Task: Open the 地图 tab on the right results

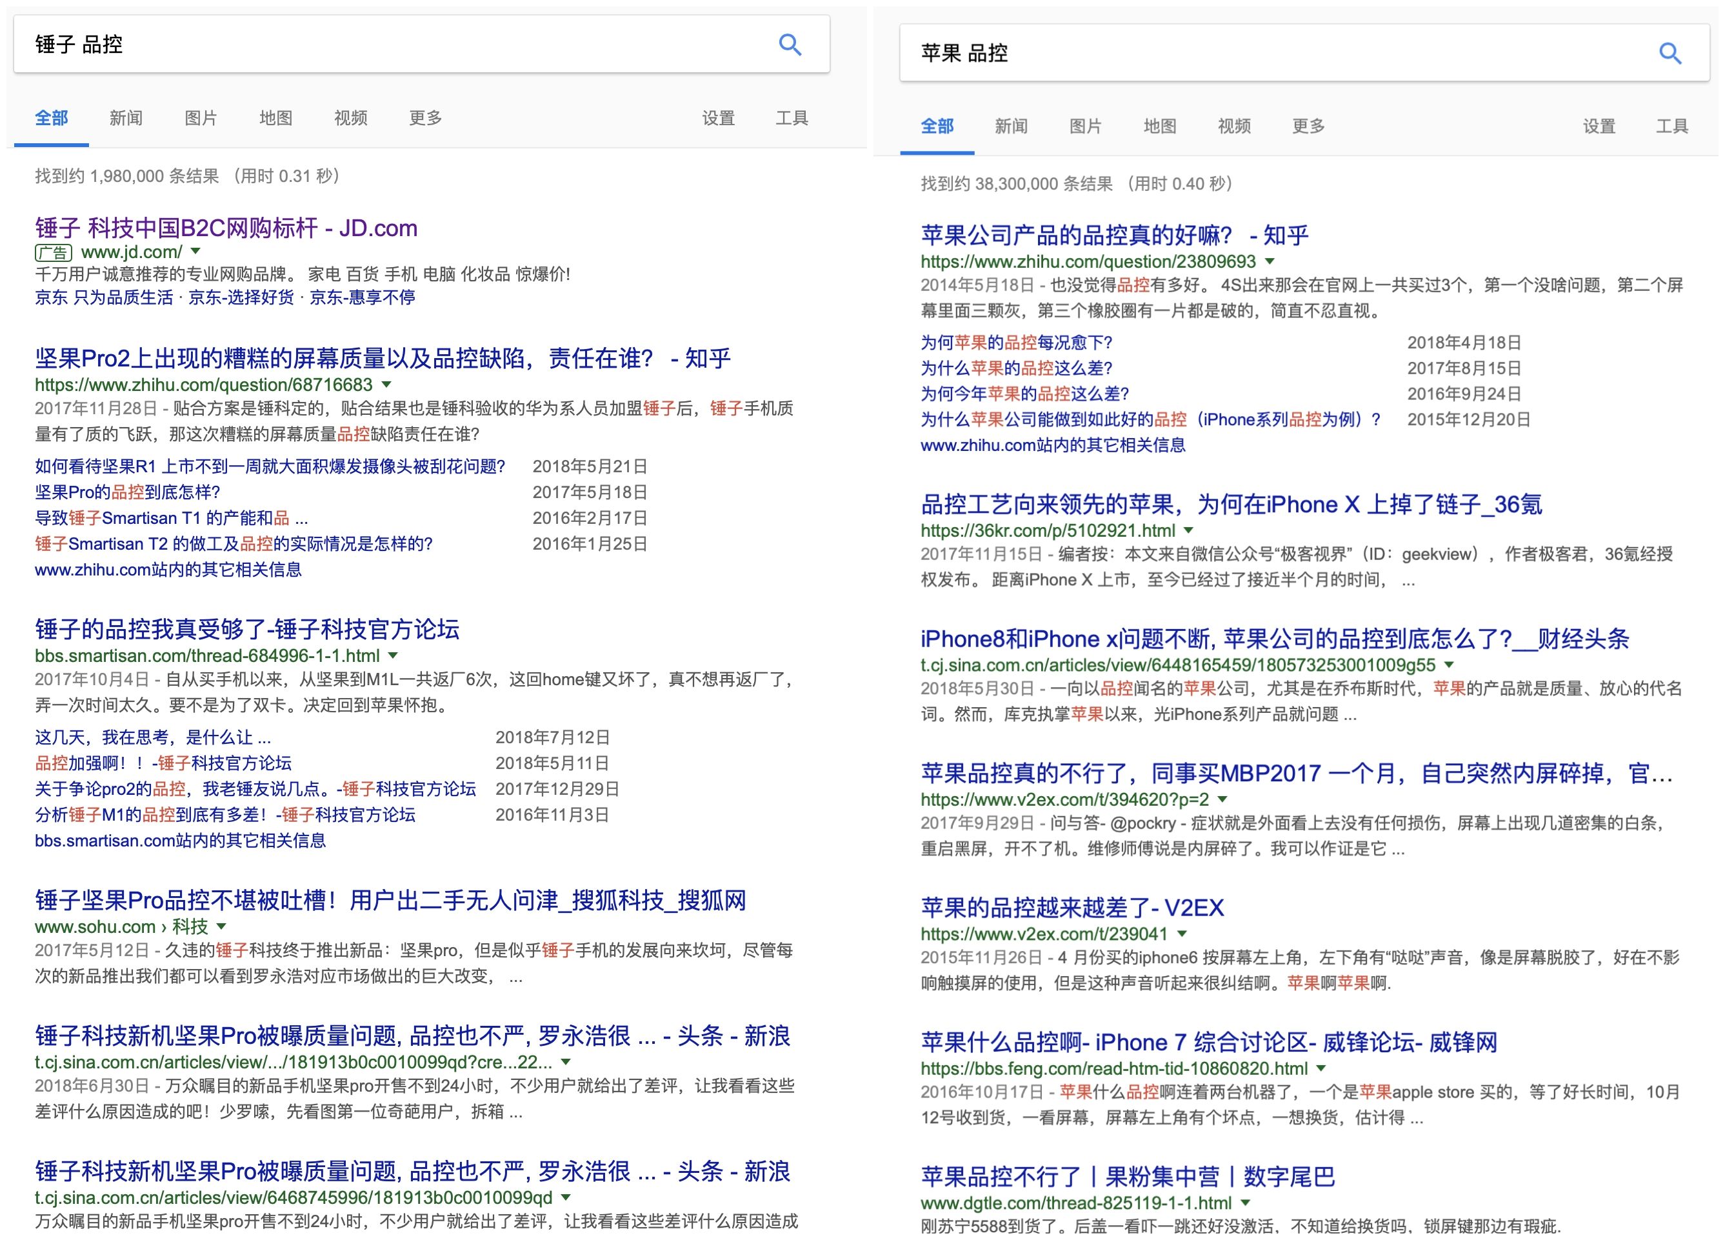Action: pyautogui.click(x=1159, y=126)
